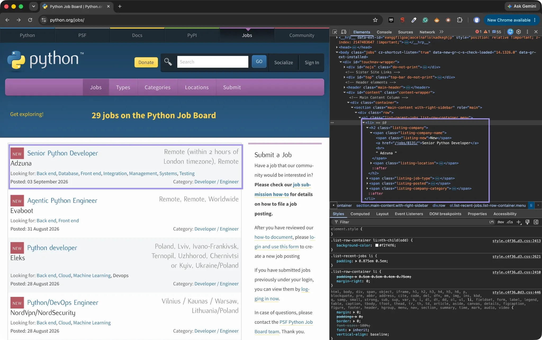Image resolution: width=542 pixels, height=340 pixels.
Task: Reload the python.org jobs page
Action: (x=30, y=20)
